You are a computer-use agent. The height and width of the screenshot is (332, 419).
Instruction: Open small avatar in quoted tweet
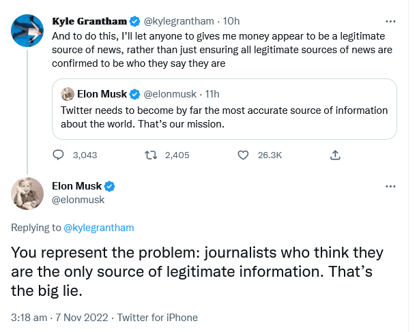click(x=68, y=94)
